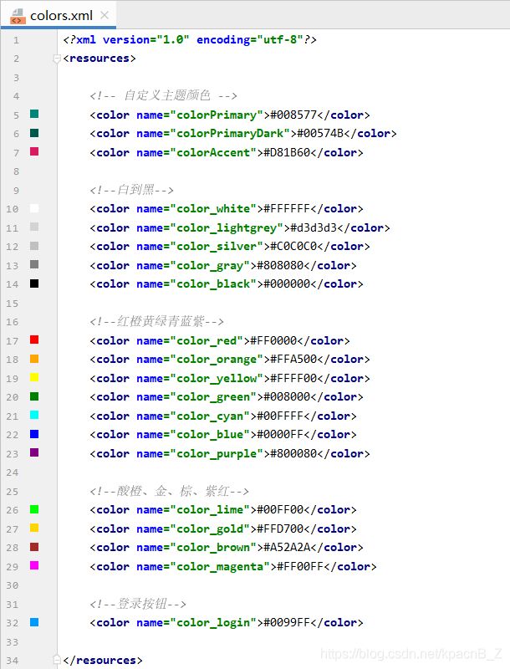Click the hex value #d3d3d3
510x669 pixels.
click(314, 227)
